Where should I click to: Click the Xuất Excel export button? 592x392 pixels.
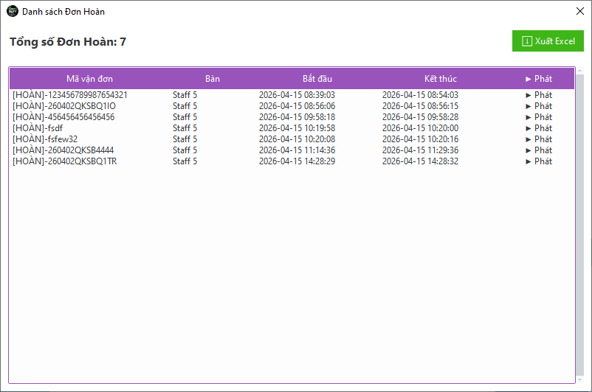548,41
